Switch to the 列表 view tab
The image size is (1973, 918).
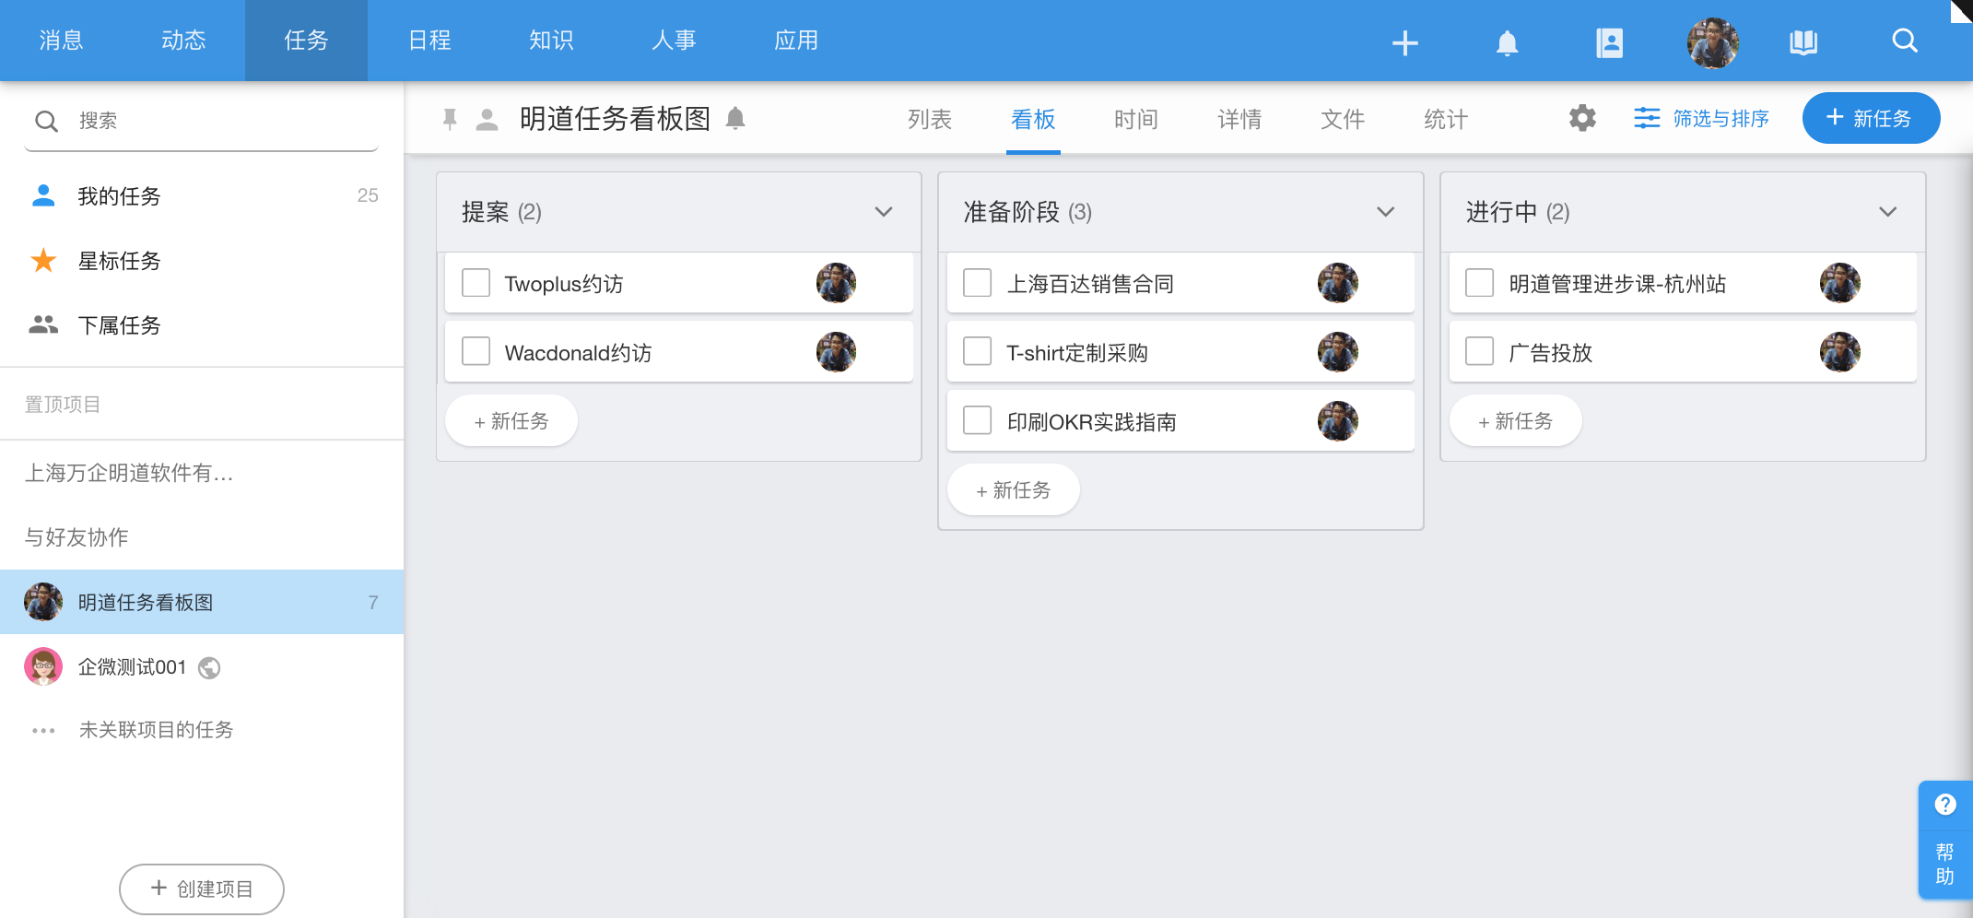pos(929,119)
